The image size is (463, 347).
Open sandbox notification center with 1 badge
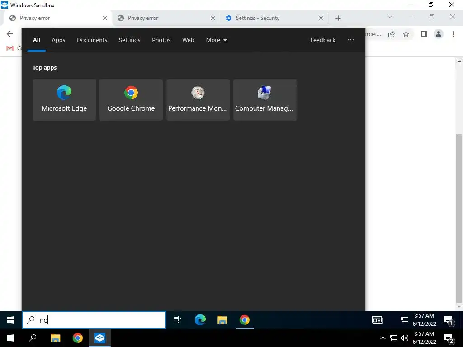tap(449, 320)
